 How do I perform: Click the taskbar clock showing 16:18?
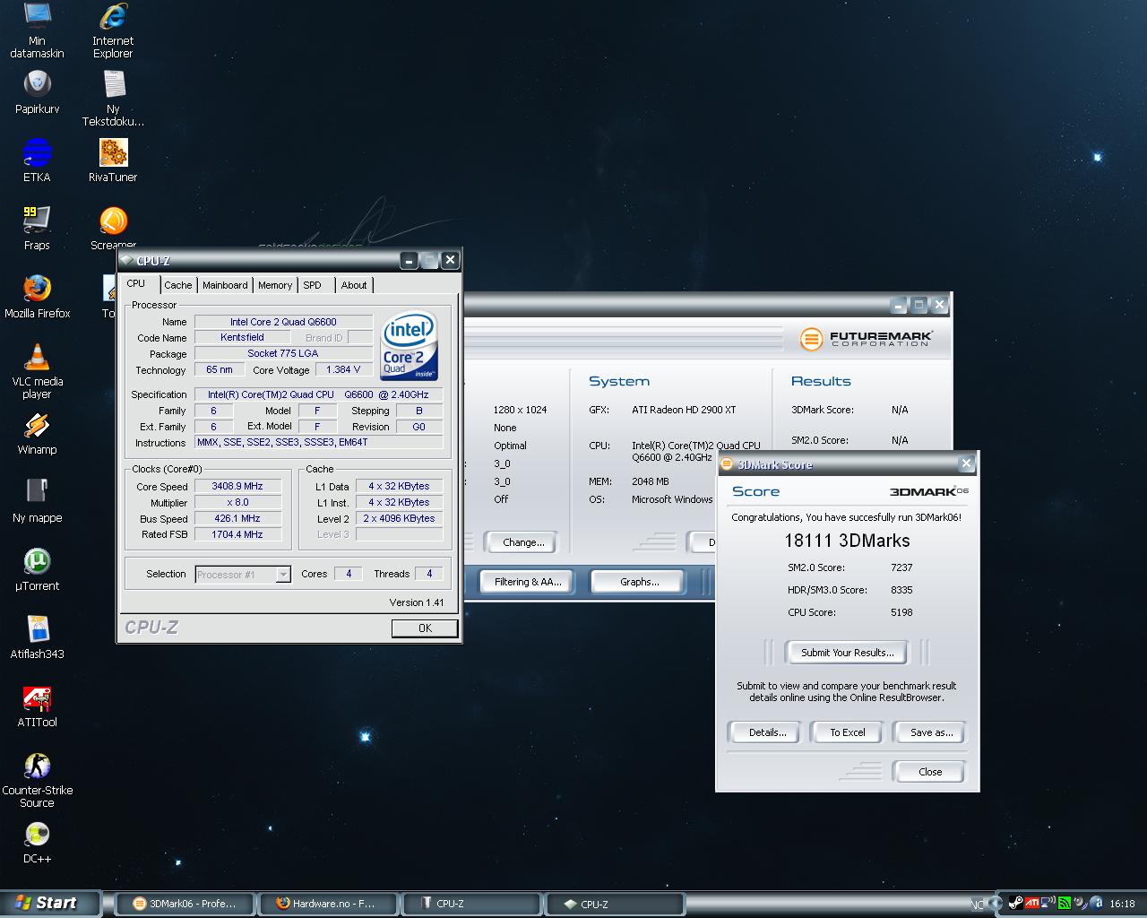(1122, 904)
